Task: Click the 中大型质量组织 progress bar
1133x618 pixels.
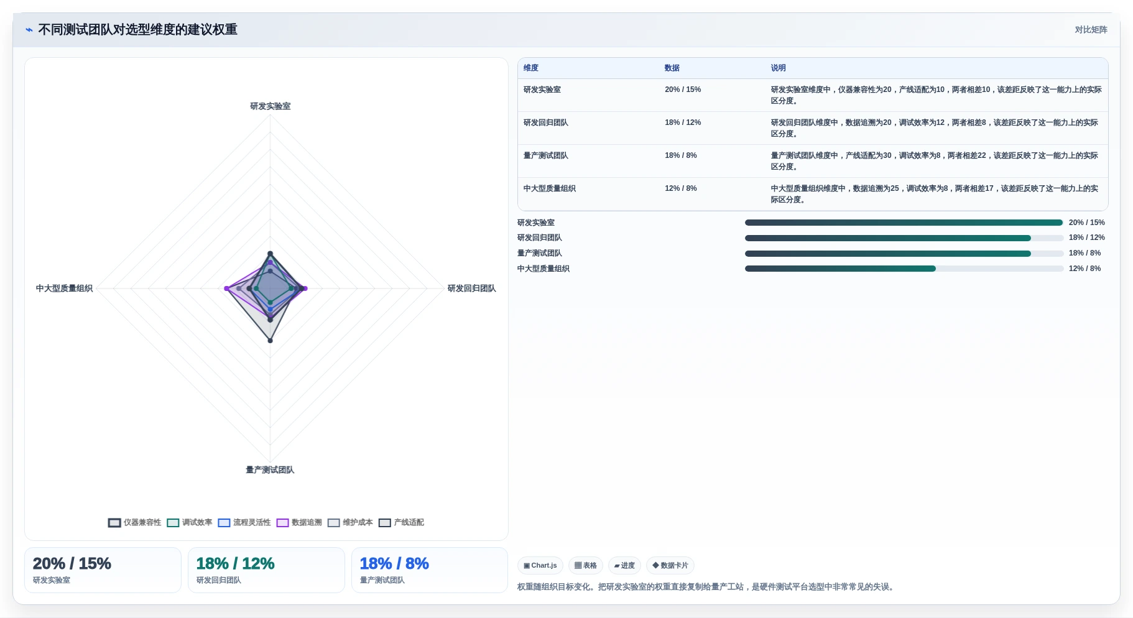Action: coord(904,269)
